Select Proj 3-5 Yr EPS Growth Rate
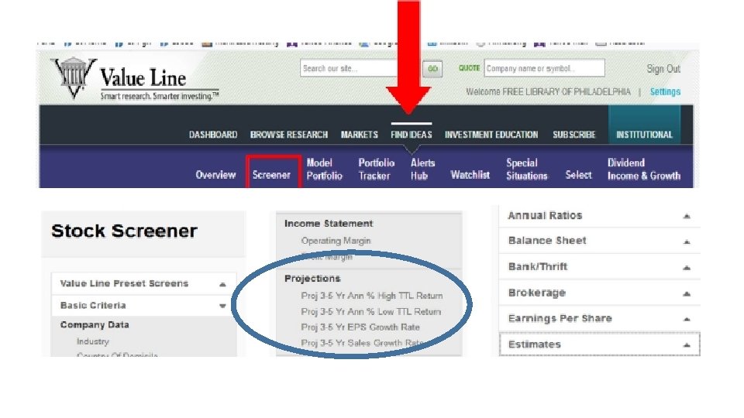 click(x=360, y=327)
